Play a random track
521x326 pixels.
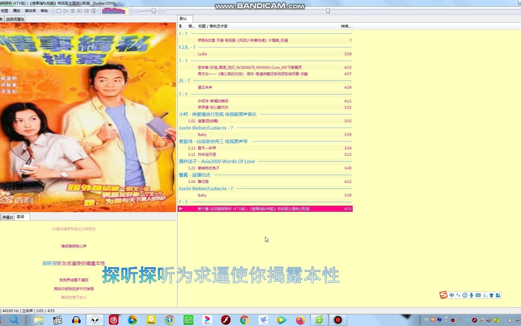click(94, 11)
